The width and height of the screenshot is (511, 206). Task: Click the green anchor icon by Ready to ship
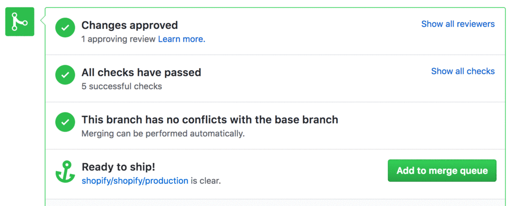tap(65, 171)
